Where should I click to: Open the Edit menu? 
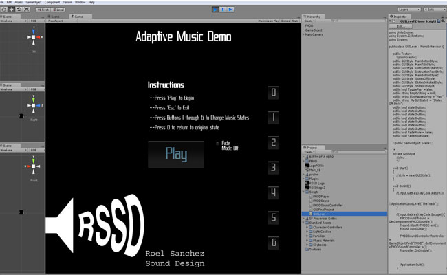coord(9,2)
